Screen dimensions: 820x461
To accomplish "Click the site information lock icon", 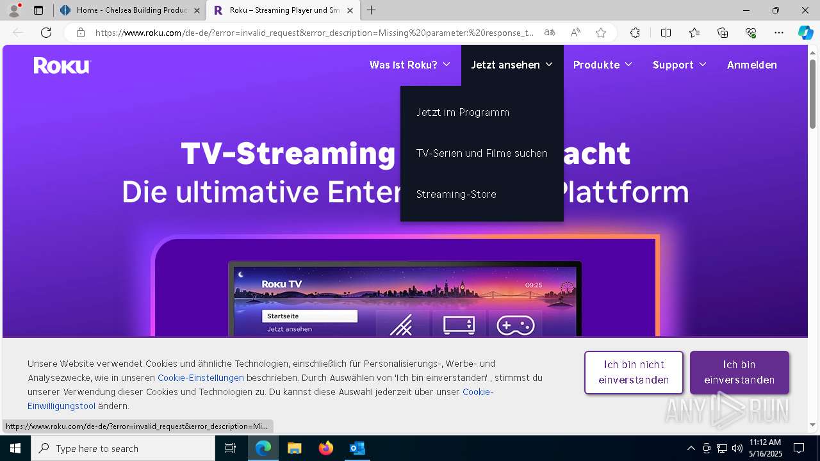I will click(x=80, y=33).
